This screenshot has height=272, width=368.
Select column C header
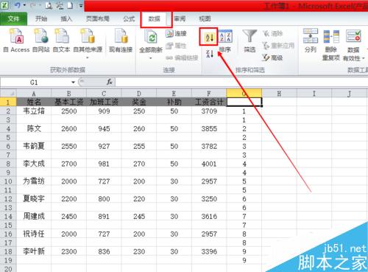(104, 94)
